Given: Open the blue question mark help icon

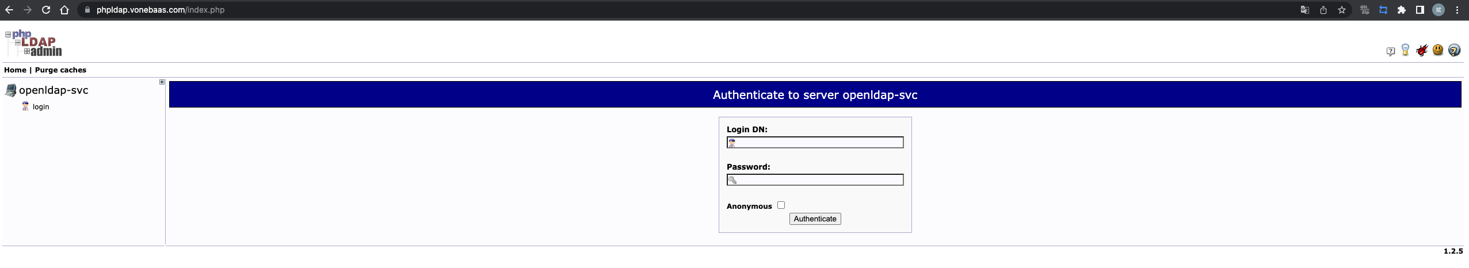Looking at the screenshot, I should click(1454, 51).
